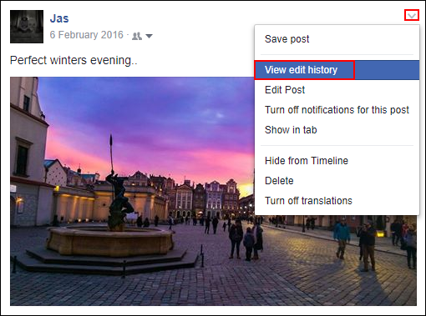Click the 'Perfect winters evening..' post text
Viewport: 426px width, 316px height.
pos(74,61)
